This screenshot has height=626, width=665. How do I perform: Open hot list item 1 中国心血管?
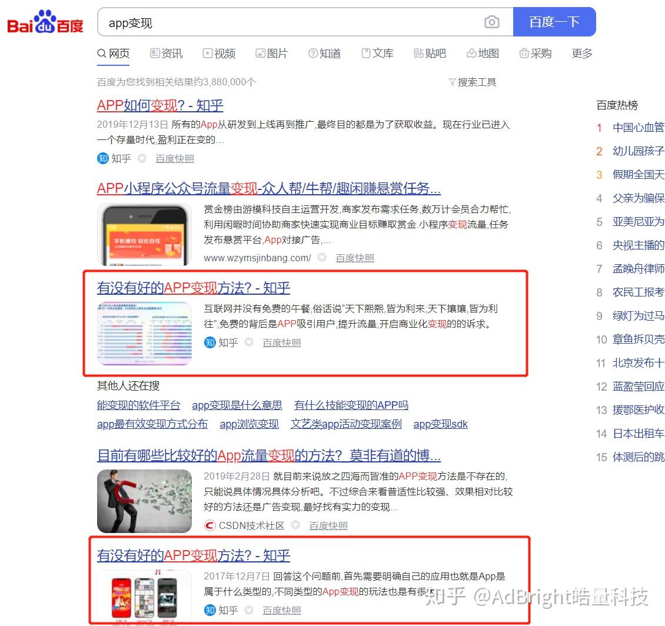(x=639, y=127)
